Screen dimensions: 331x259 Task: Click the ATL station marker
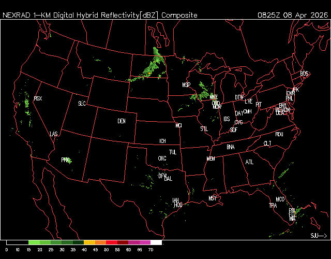pyautogui.click(x=250, y=162)
